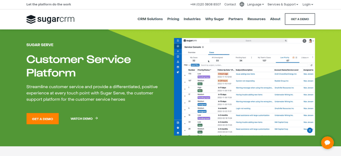Click the magnifier icon in console search bar

click(x=286, y=40)
